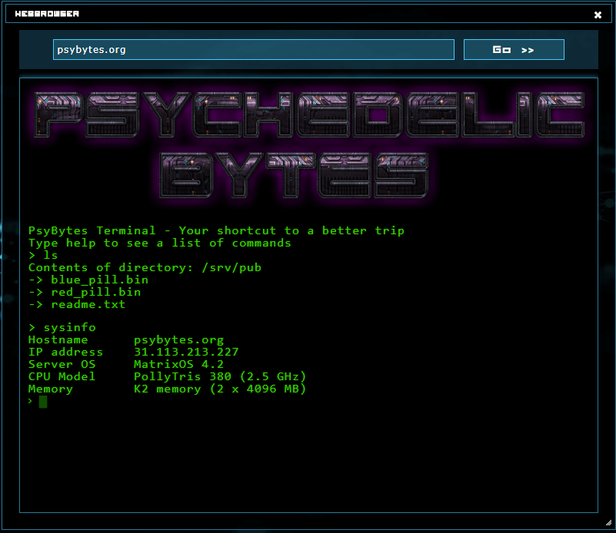Click the WEBBROWSER title bar text
The height and width of the screenshot is (533, 616).
46,13
